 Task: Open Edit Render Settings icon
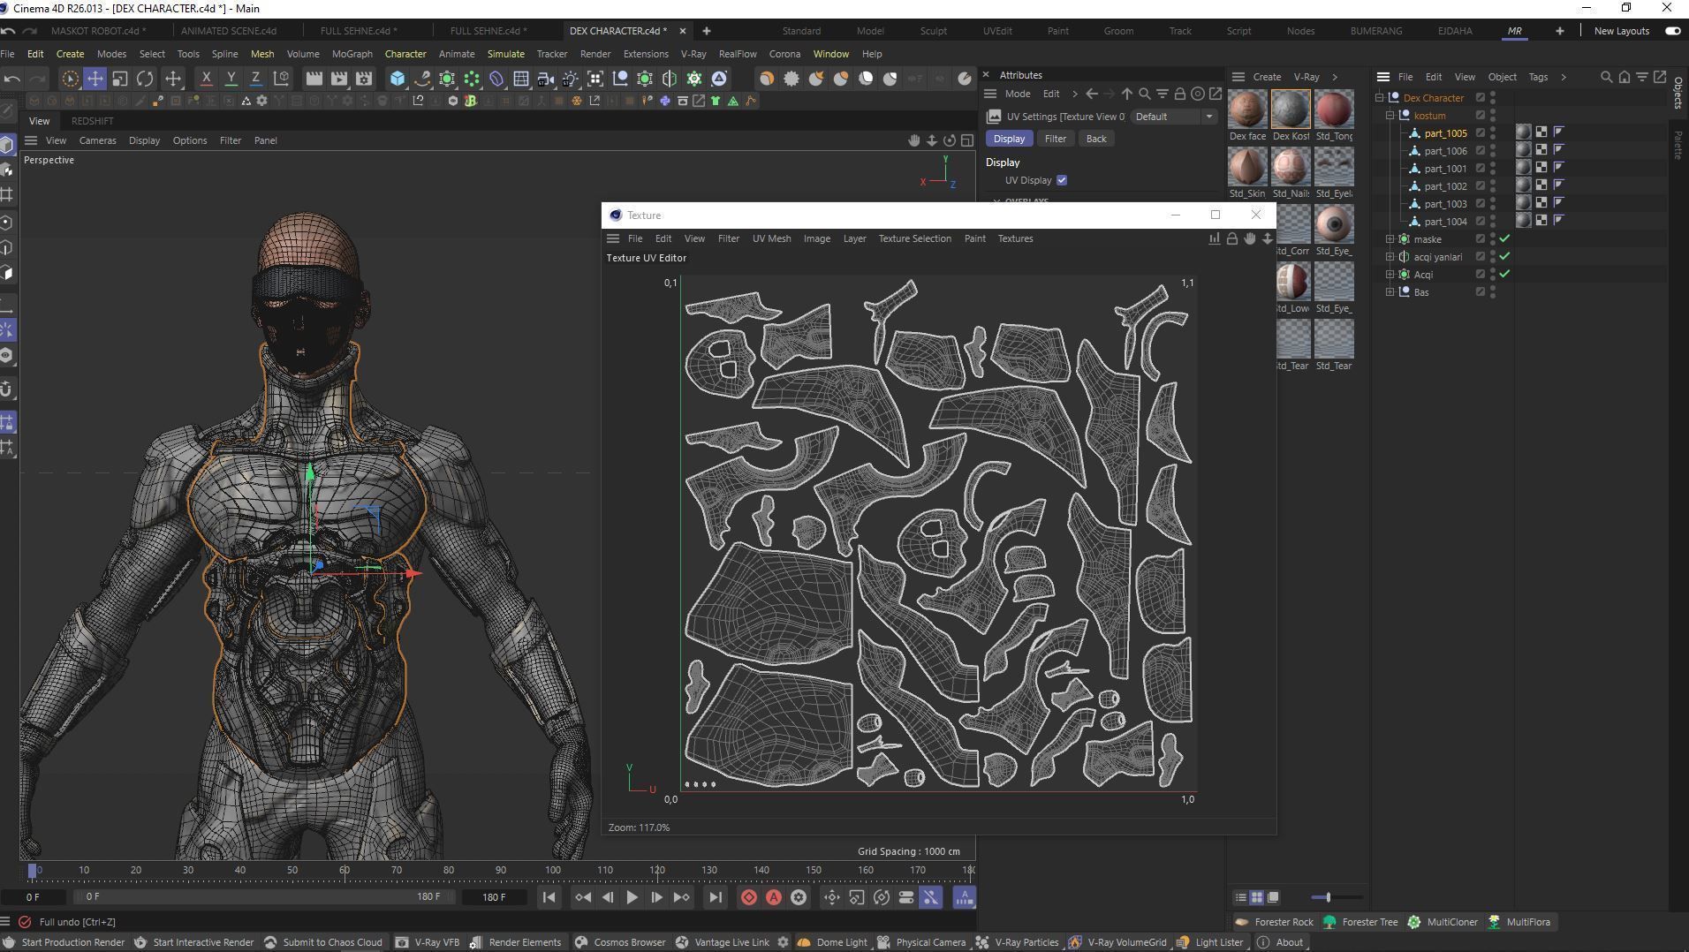tap(363, 79)
